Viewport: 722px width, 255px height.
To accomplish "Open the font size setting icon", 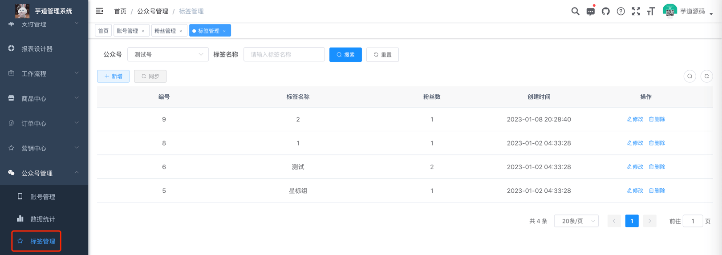I will [651, 12].
